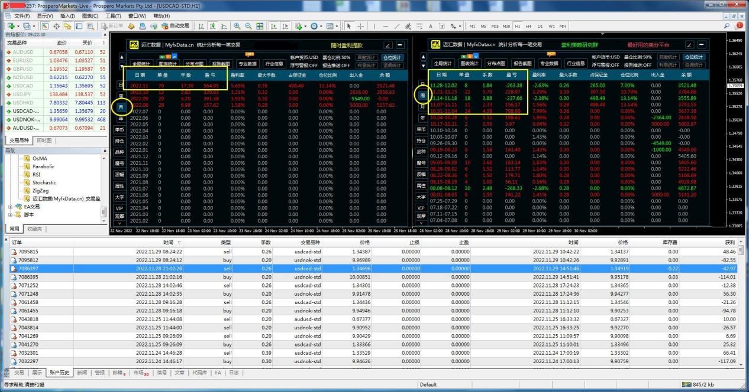Toggle the Navigator star-folder icon
Screen dimensions: 749x392
point(68,26)
